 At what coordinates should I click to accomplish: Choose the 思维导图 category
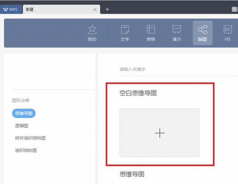(x=24, y=113)
